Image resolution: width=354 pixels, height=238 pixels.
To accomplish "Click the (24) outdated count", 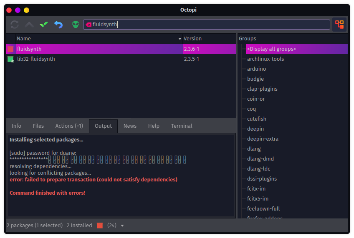I will [112, 226].
